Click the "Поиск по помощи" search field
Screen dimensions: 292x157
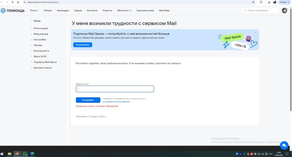(261, 11)
